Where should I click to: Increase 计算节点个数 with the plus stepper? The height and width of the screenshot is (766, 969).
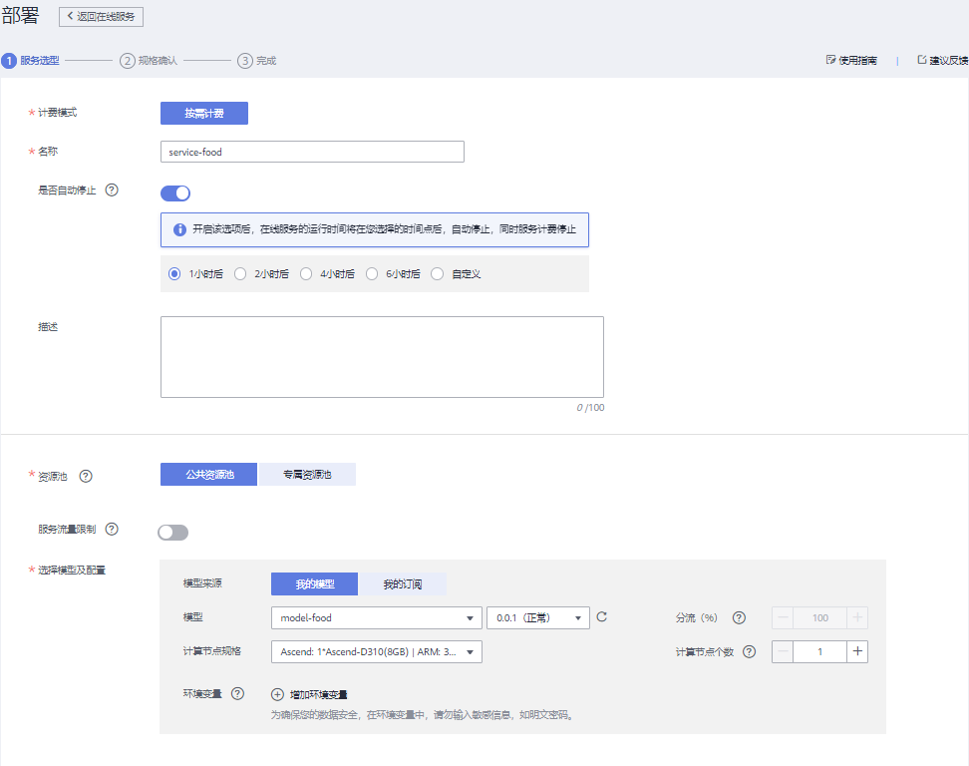(x=857, y=652)
